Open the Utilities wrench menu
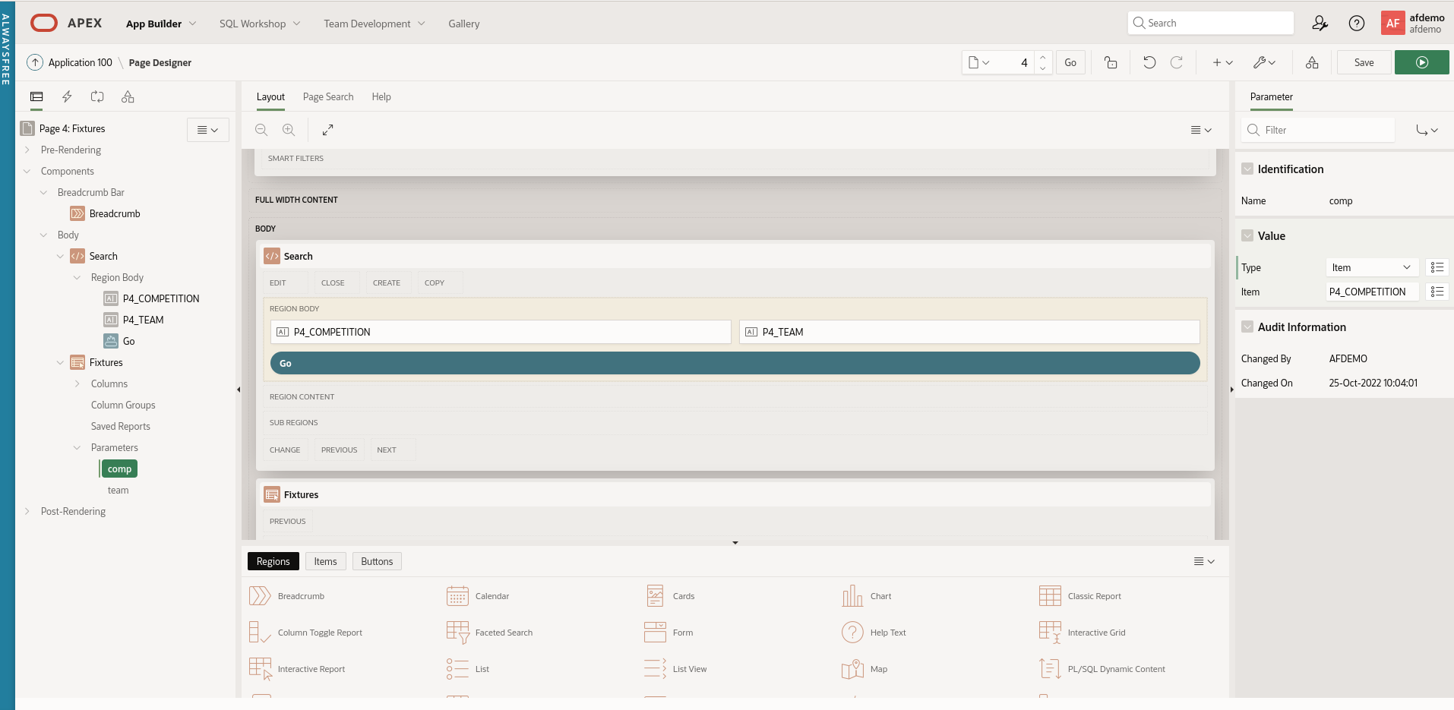This screenshot has width=1454, height=710. pos(1265,62)
